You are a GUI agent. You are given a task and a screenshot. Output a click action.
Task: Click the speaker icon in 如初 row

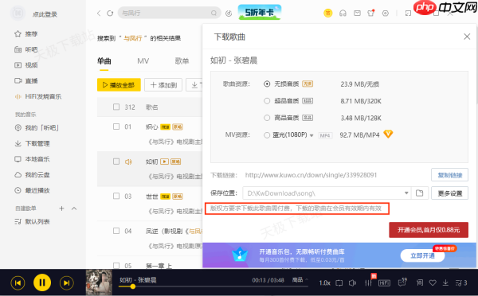click(128, 162)
